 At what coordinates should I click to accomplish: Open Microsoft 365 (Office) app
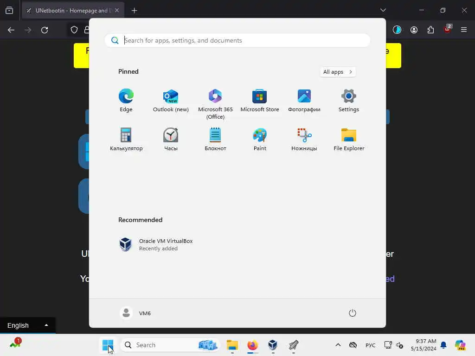point(215,104)
